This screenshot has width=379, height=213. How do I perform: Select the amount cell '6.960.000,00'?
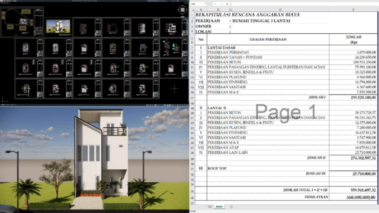tap(366, 77)
